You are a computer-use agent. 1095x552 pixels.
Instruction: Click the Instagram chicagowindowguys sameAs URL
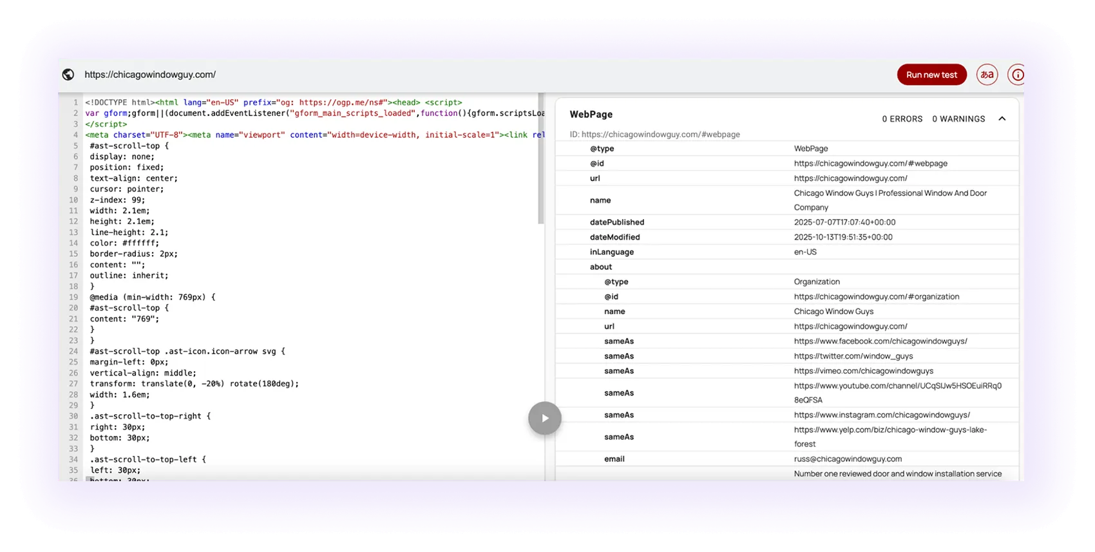point(882,415)
